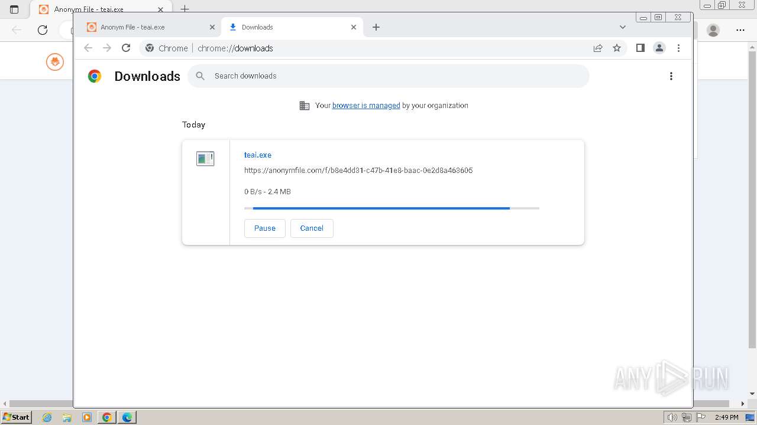Open Edge window settings and more menu
The image size is (757, 425).
740,30
